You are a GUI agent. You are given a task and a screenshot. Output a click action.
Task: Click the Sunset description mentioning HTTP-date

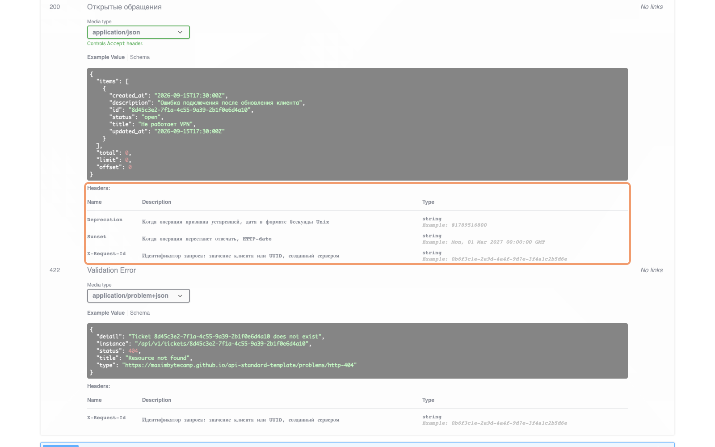[207, 239]
